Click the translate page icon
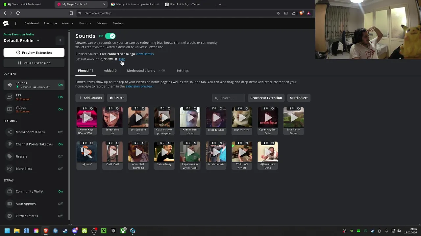421x236 pixels. 278,13
